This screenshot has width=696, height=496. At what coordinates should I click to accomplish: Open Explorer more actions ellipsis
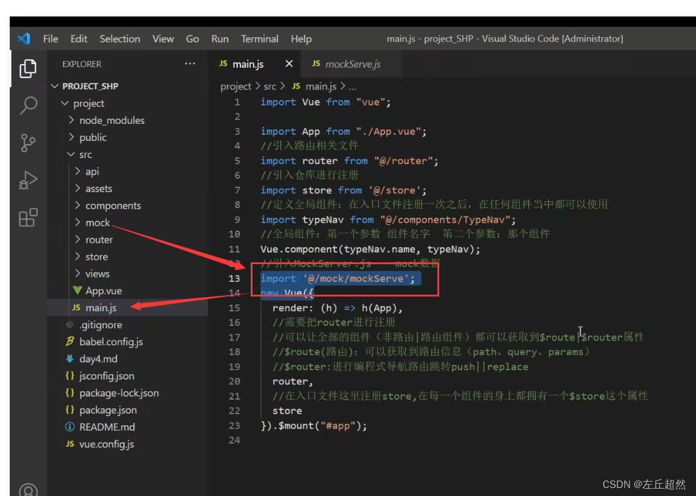(190, 63)
